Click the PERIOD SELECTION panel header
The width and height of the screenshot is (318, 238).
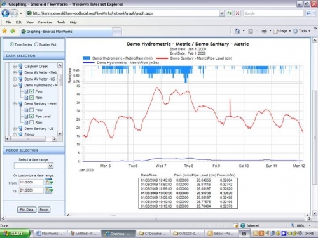(34, 150)
